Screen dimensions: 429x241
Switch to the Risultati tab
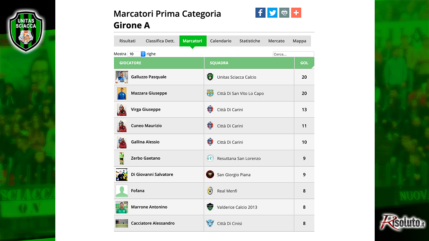tap(127, 41)
